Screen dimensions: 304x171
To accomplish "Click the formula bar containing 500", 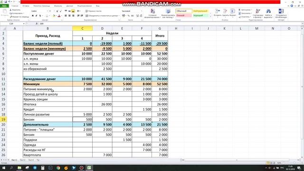I will 171,24.
